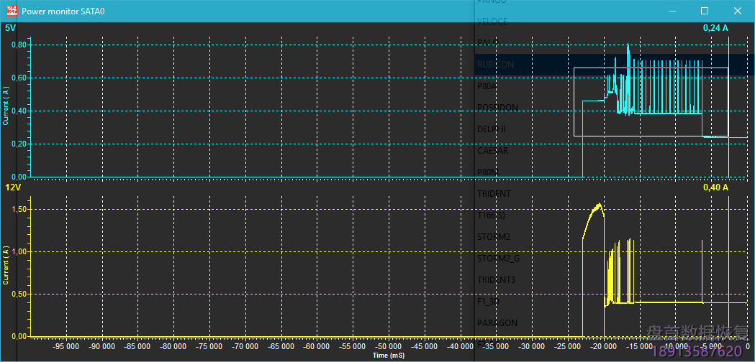This screenshot has width=755, height=362.
Task: Close the Power monitor SATA0 window
Action: (x=738, y=11)
